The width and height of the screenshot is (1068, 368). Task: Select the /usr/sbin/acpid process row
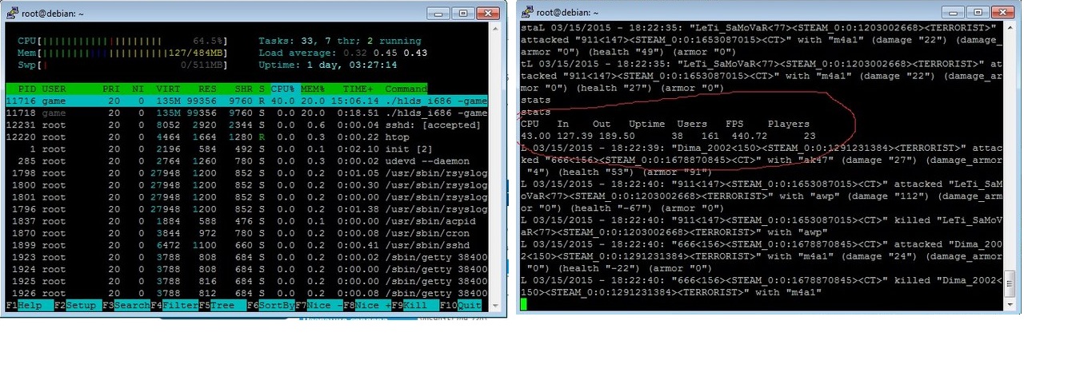246,221
